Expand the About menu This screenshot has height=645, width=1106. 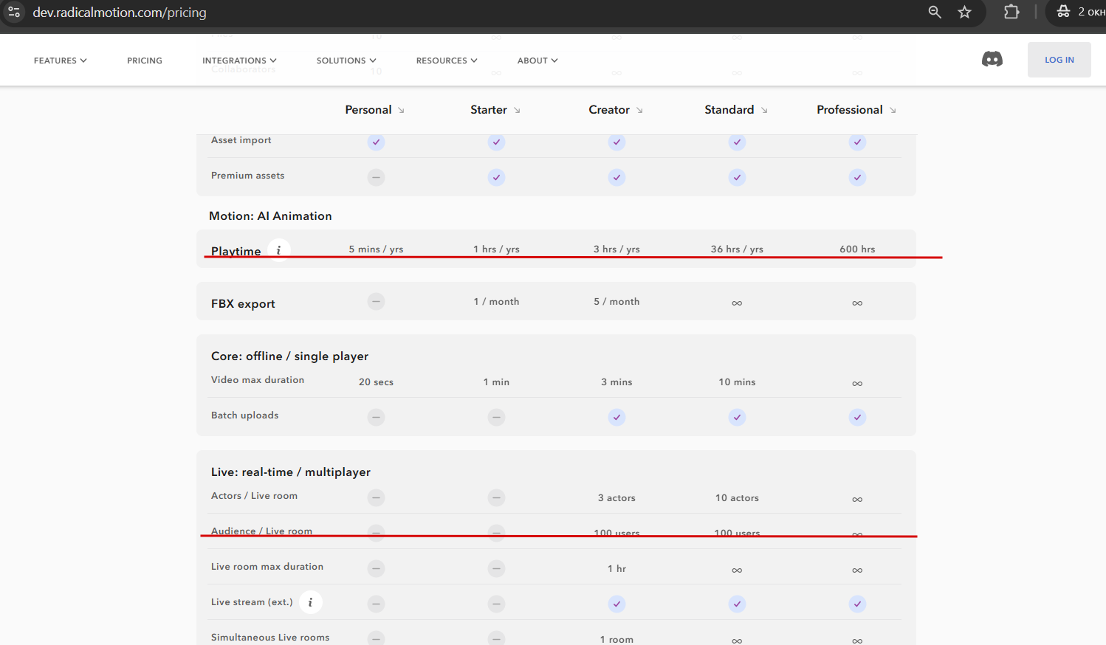537,61
